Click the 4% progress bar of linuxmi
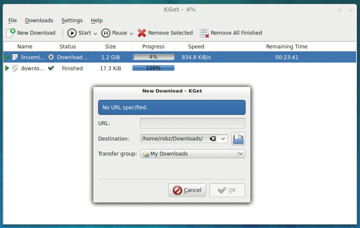Image resolution: width=360 pixels, height=228 pixels. (x=153, y=57)
